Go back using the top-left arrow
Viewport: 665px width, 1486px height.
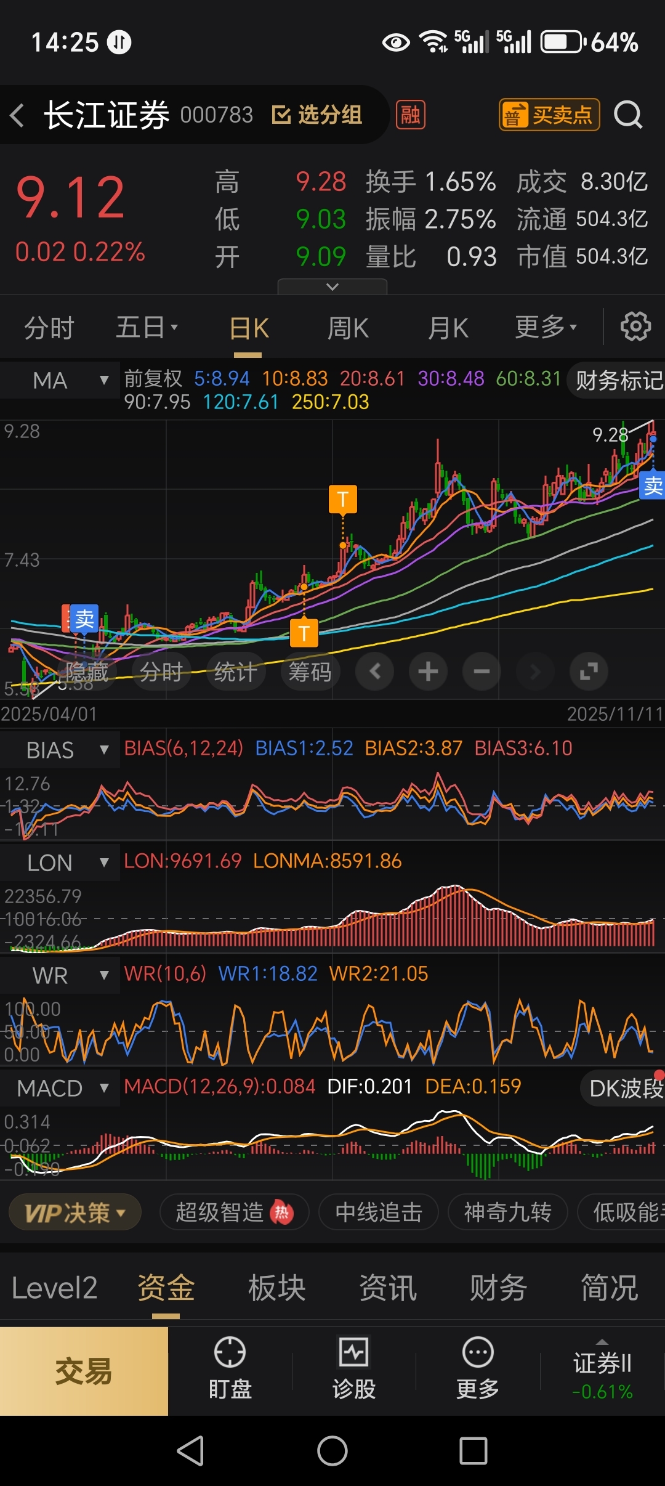[17, 115]
